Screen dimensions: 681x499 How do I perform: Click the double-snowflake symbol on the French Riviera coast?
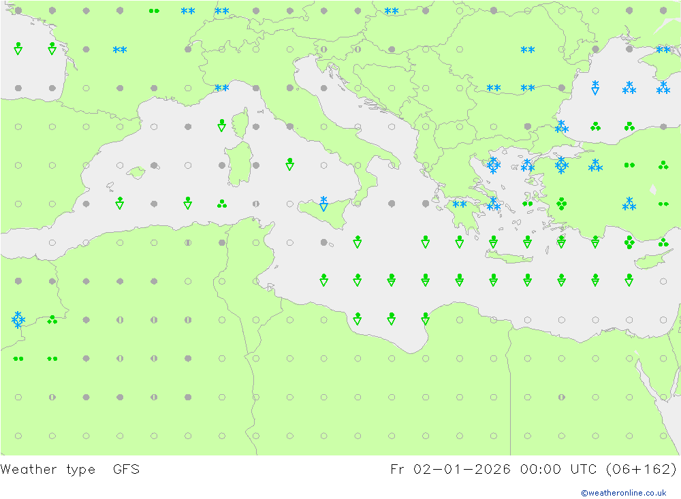pyautogui.click(x=221, y=88)
